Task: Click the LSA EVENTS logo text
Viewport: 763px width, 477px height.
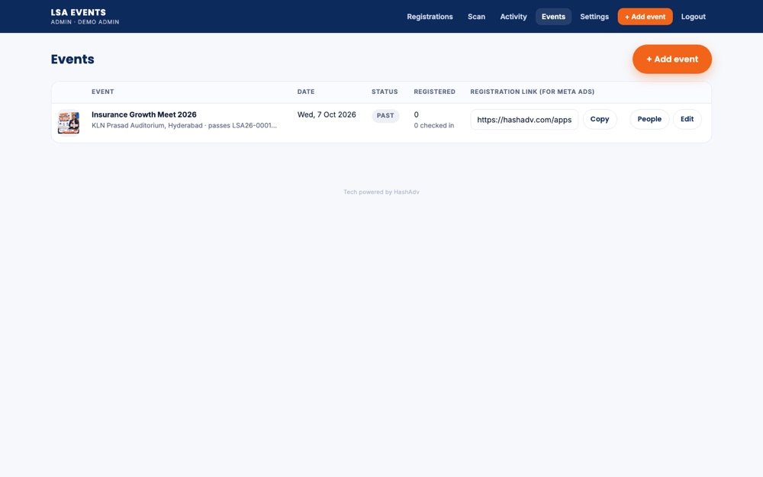Action: [x=79, y=12]
